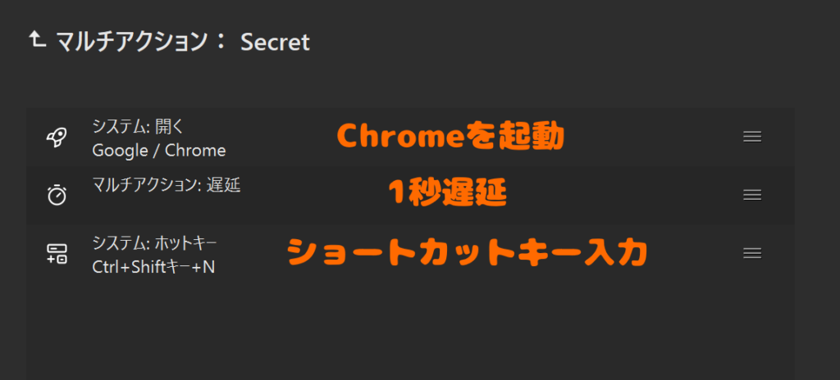
Task: Click the hotkey icon in the third row
Action: (x=56, y=253)
